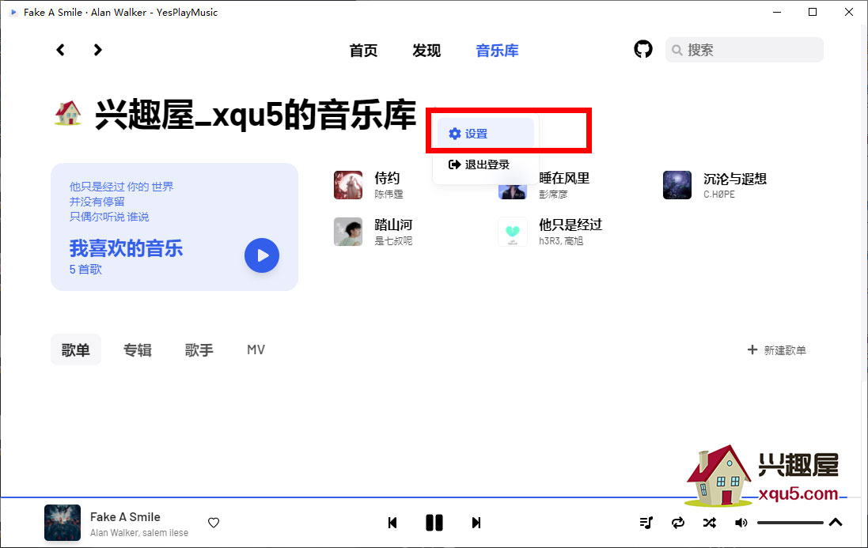Click song title 他只是经过
Viewport: 868px width, 548px height.
tap(570, 225)
